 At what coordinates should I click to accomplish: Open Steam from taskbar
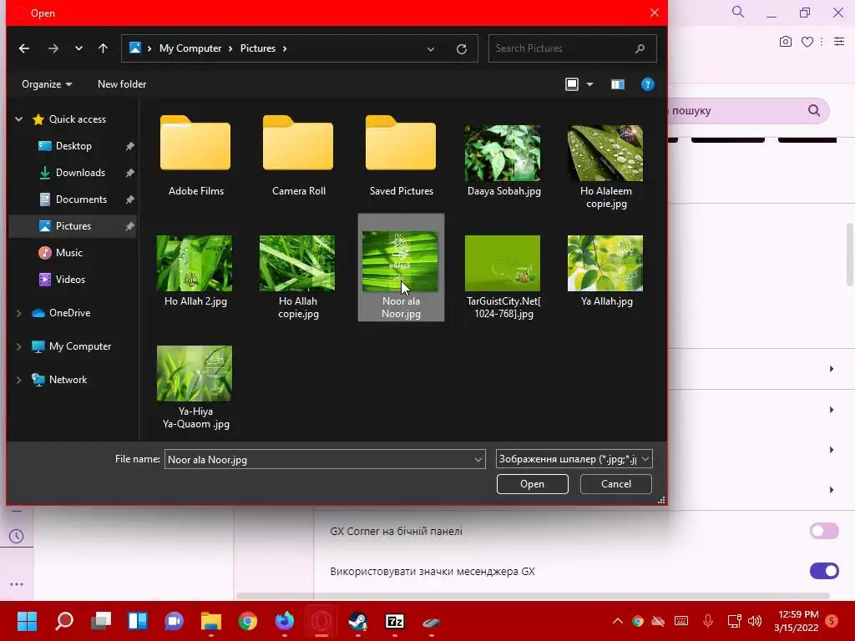[357, 621]
